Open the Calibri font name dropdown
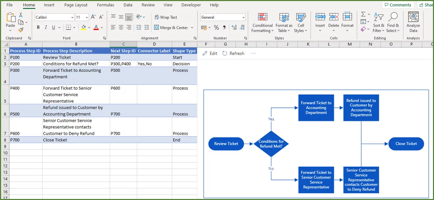The width and height of the screenshot is (434, 200). tap(72, 17)
